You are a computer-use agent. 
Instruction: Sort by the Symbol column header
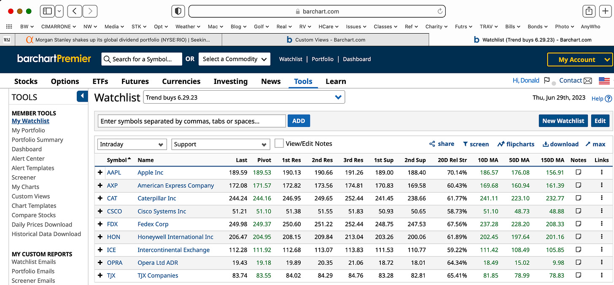(x=118, y=160)
